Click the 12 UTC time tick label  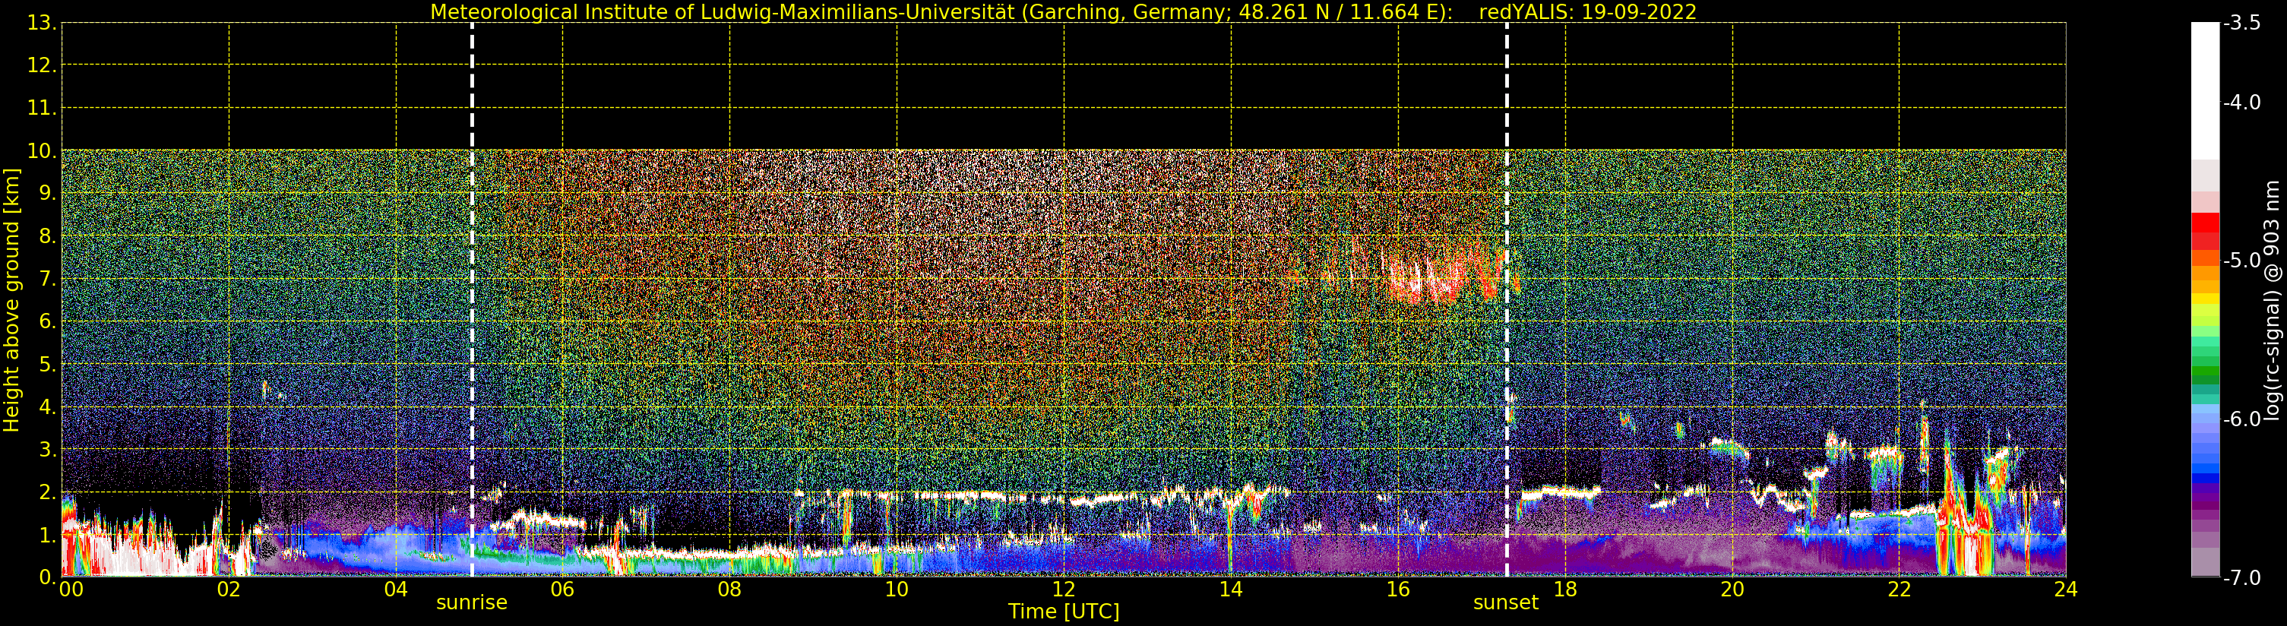(x=1064, y=590)
